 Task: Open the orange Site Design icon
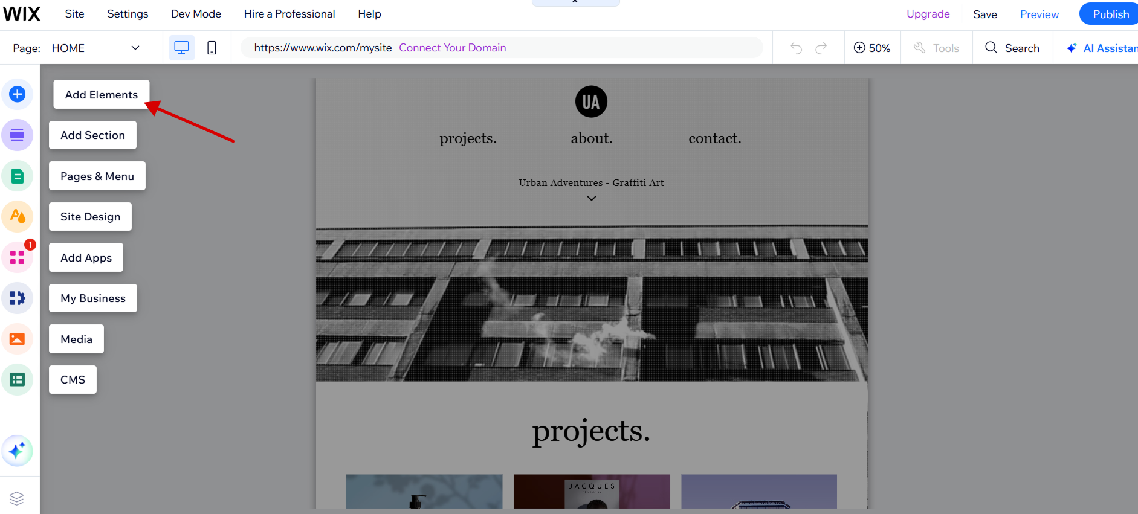tap(17, 216)
